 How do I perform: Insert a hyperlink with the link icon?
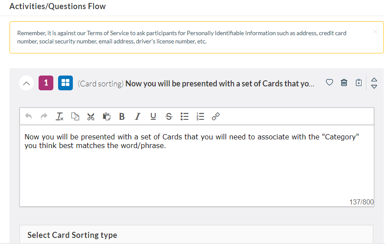[215, 116]
